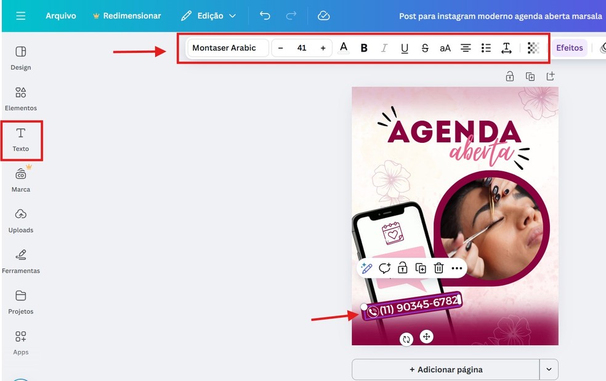
Task: Toggle strikethrough formatting
Action: [425, 47]
